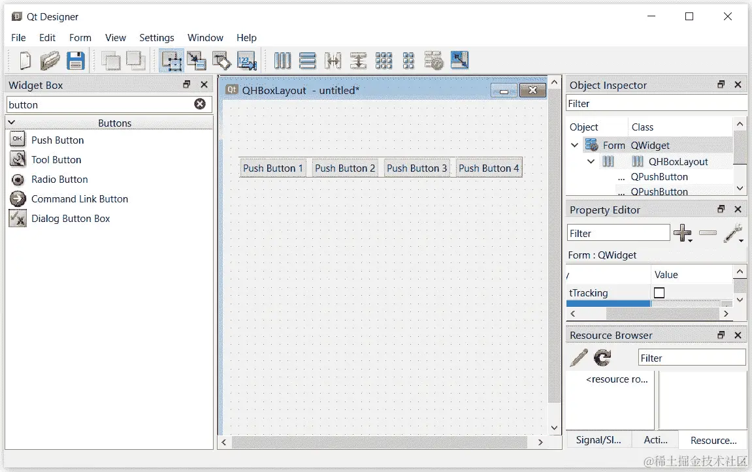This screenshot has height=472, width=752.
Task: Click the Radio Button widget icon
Action: point(17,180)
